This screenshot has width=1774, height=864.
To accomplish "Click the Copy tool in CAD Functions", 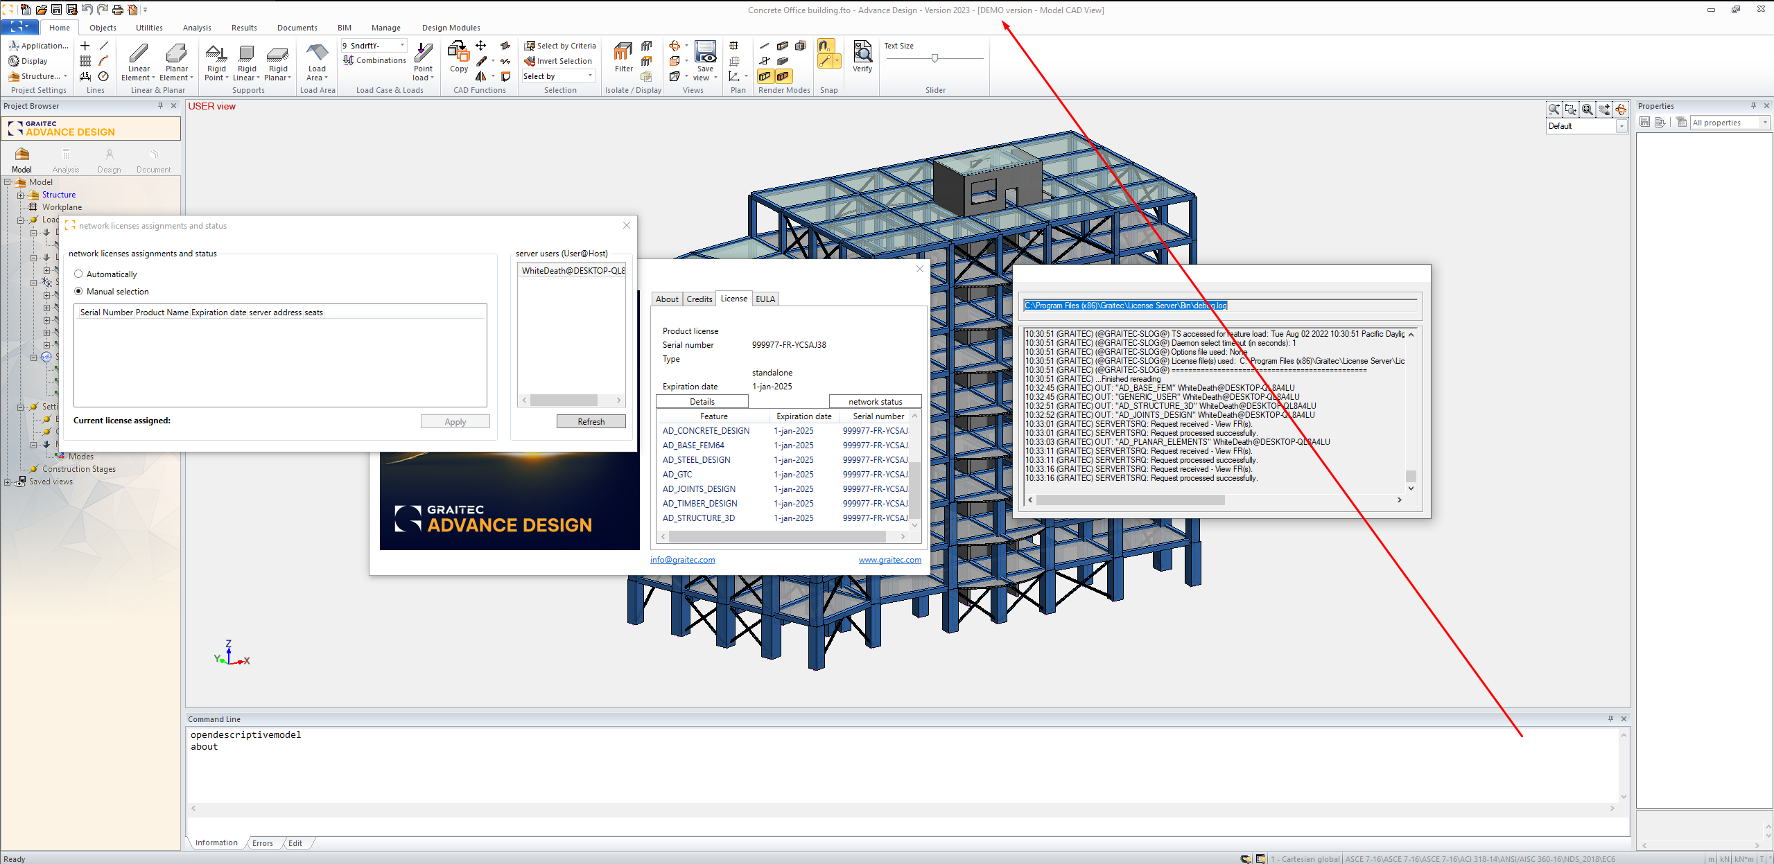I will pos(458,51).
